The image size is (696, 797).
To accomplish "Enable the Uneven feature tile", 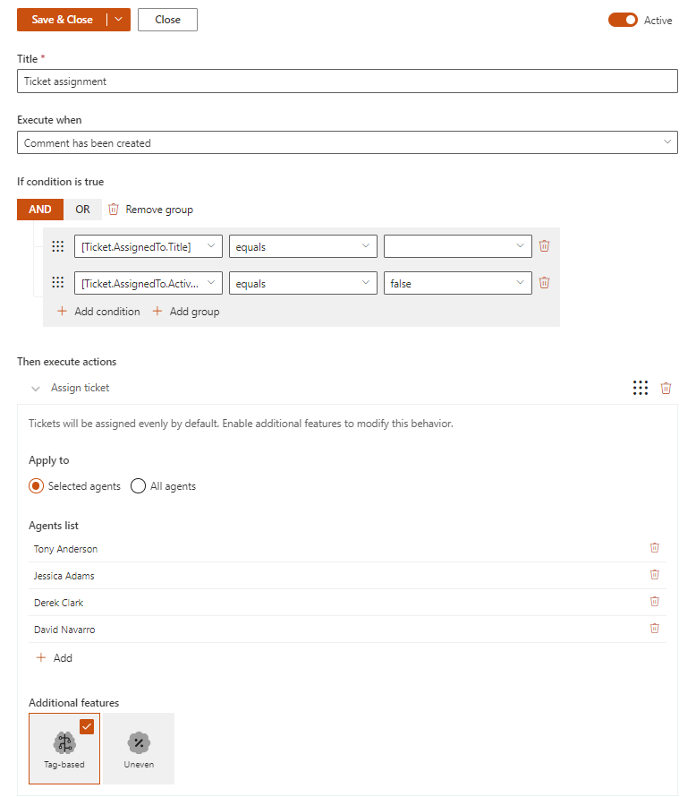I will (x=139, y=749).
